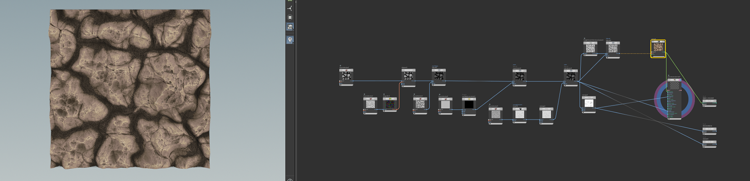
Task: Select the heightandambientocclusion node at top
Action: click(x=591, y=48)
